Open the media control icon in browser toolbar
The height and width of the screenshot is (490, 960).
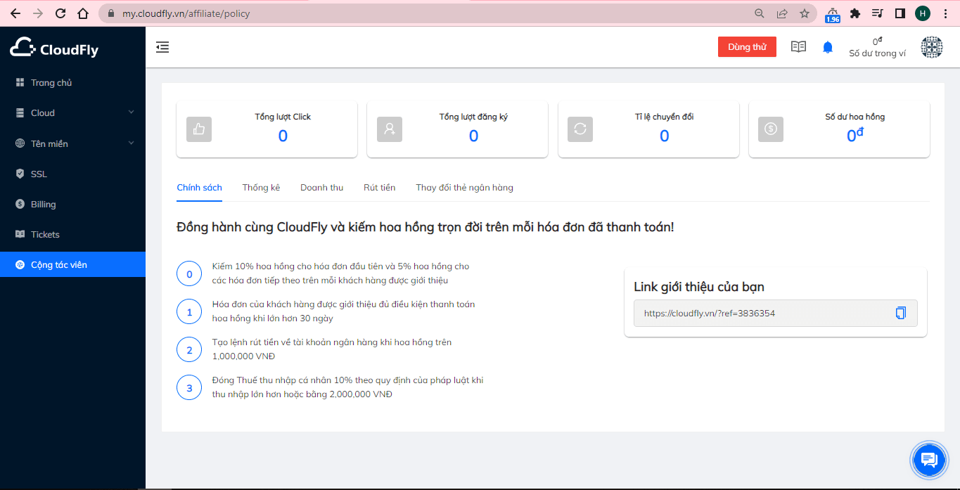click(877, 13)
